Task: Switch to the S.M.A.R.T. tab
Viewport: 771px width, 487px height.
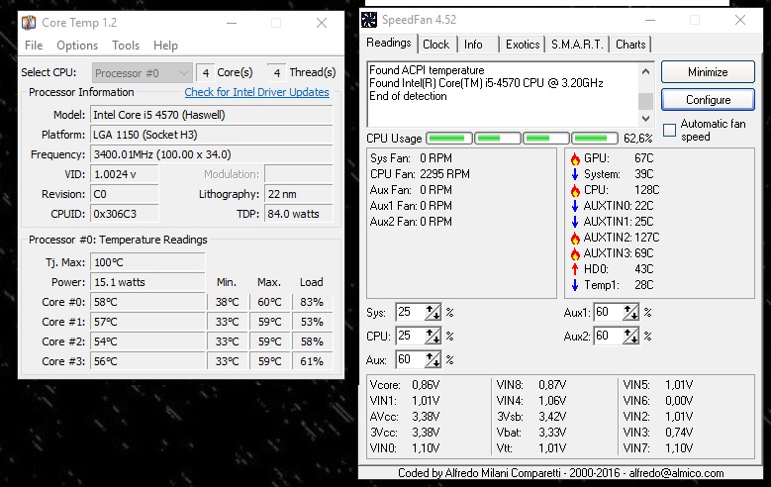Action: click(577, 45)
